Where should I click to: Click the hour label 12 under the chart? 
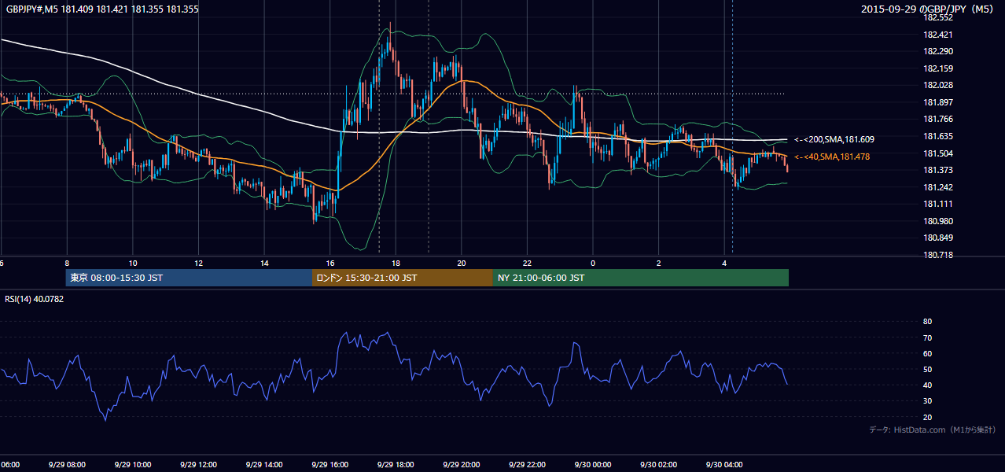(x=199, y=263)
